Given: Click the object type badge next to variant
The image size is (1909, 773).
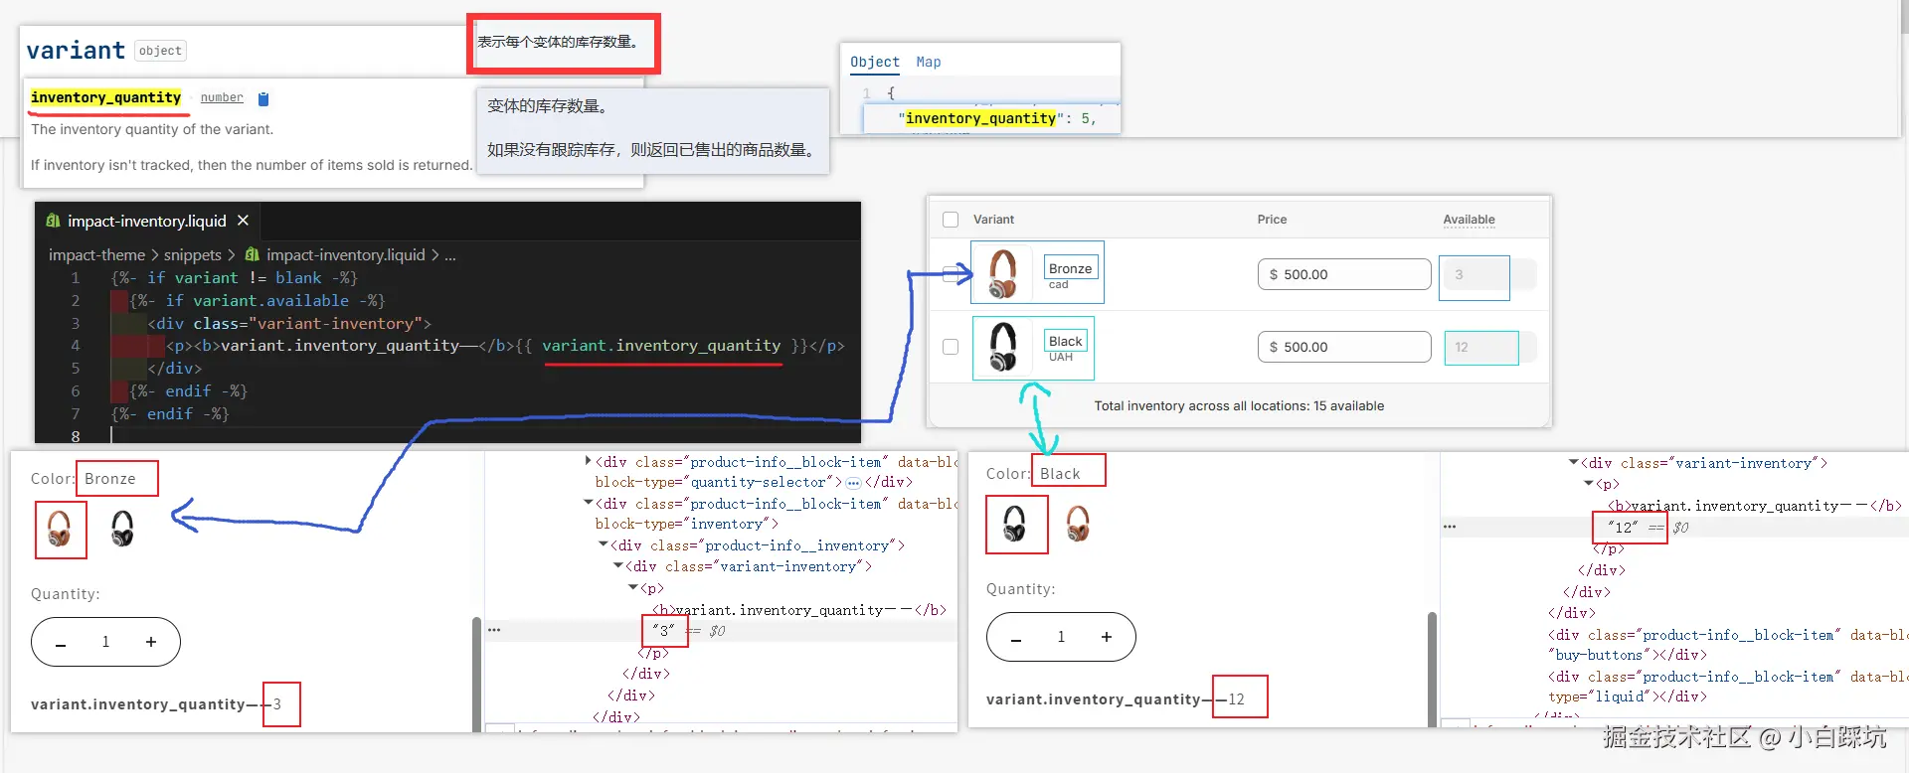Looking at the screenshot, I should tap(160, 51).
